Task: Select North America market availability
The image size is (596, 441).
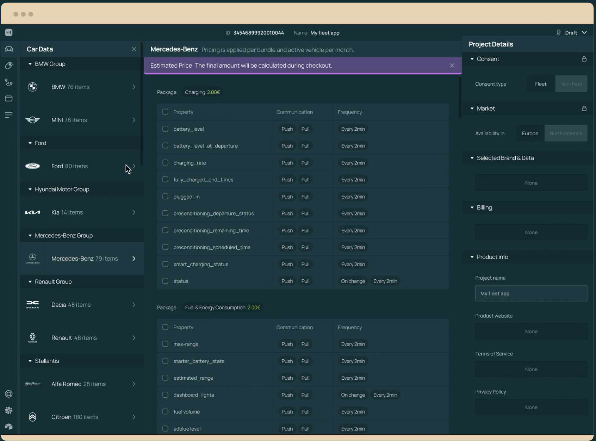Action: pyautogui.click(x=566, y=133)
